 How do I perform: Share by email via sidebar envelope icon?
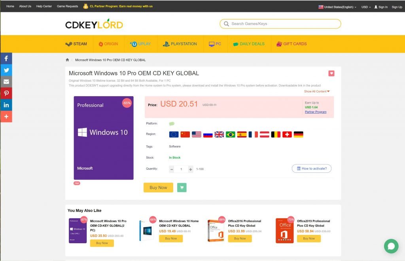click(6, 82)
